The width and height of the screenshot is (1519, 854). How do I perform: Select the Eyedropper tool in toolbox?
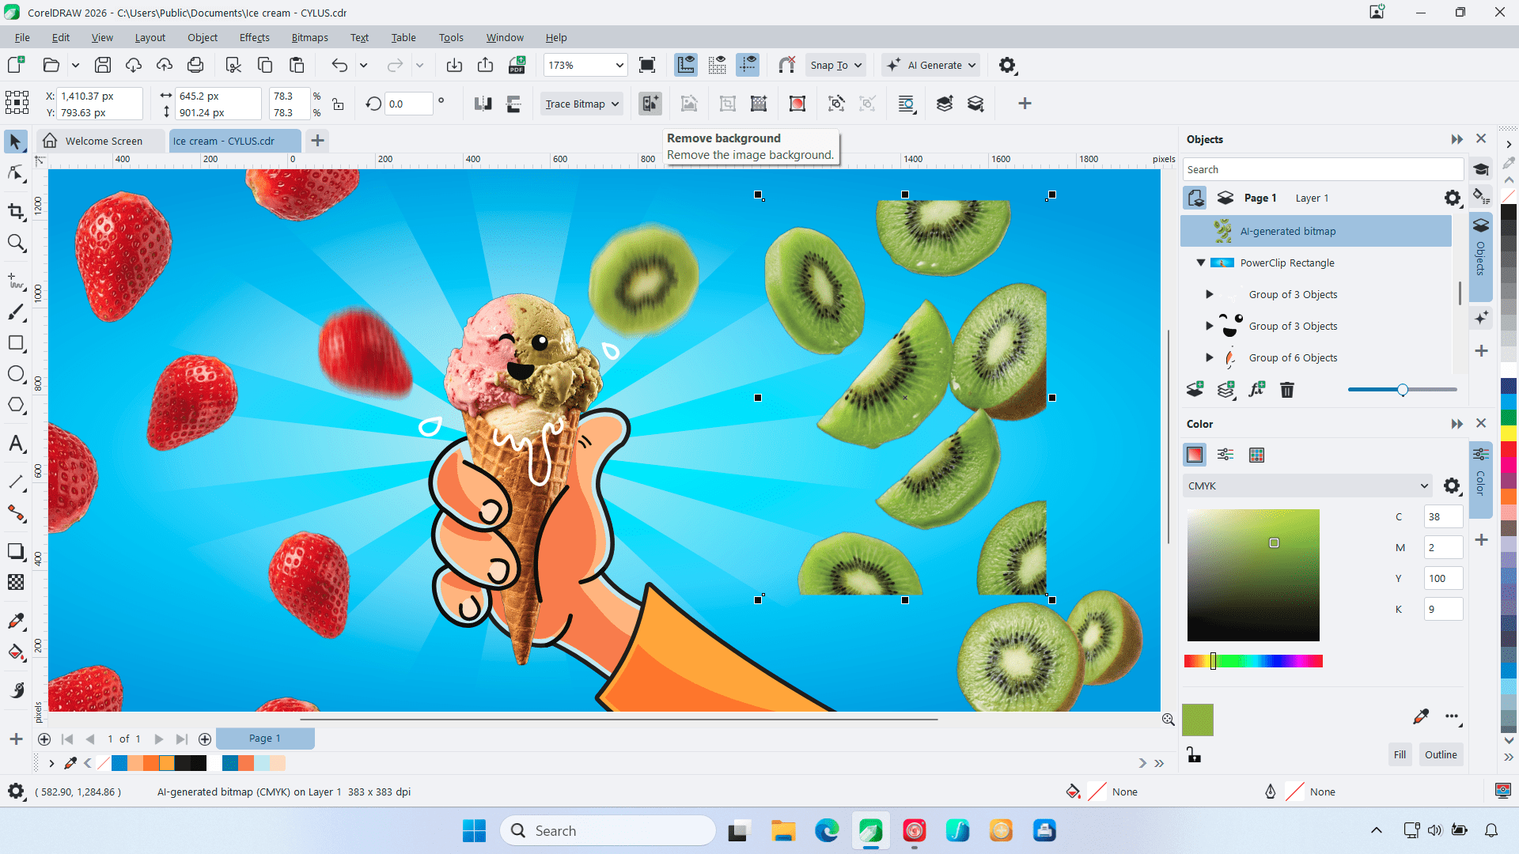tap(17, 622)
